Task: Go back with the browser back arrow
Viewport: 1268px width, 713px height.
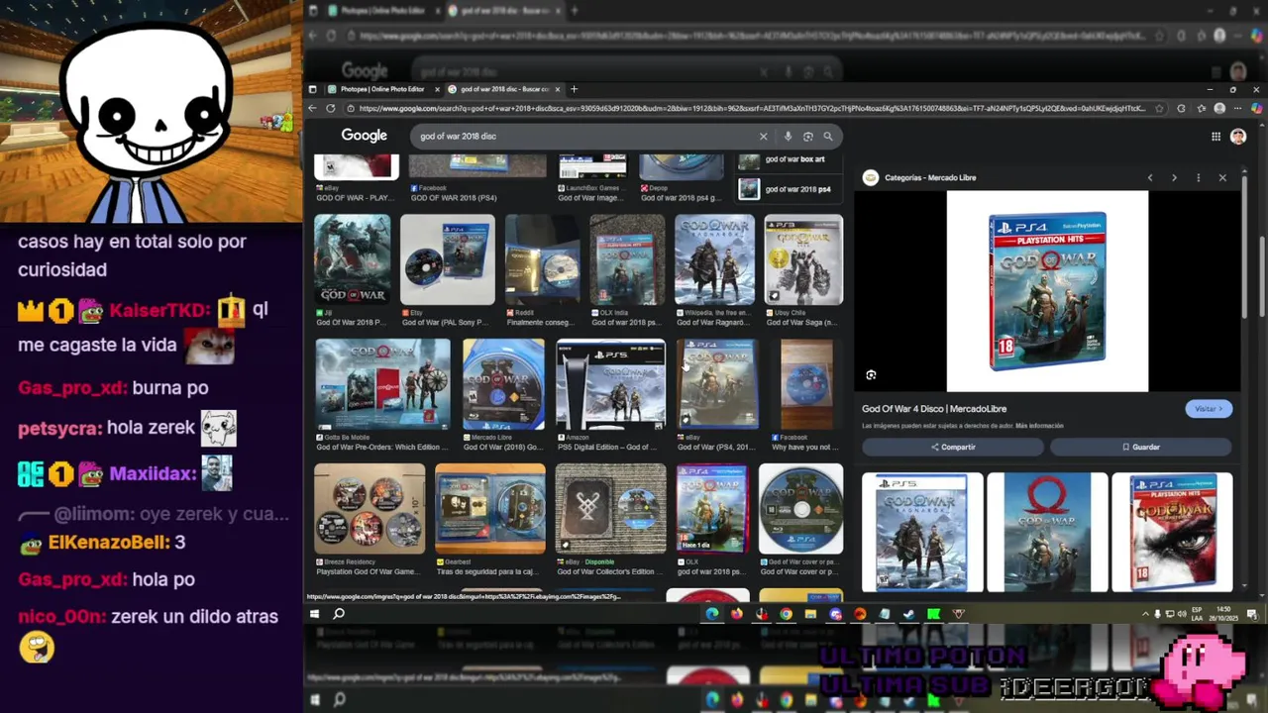Action: click(313, 108)
